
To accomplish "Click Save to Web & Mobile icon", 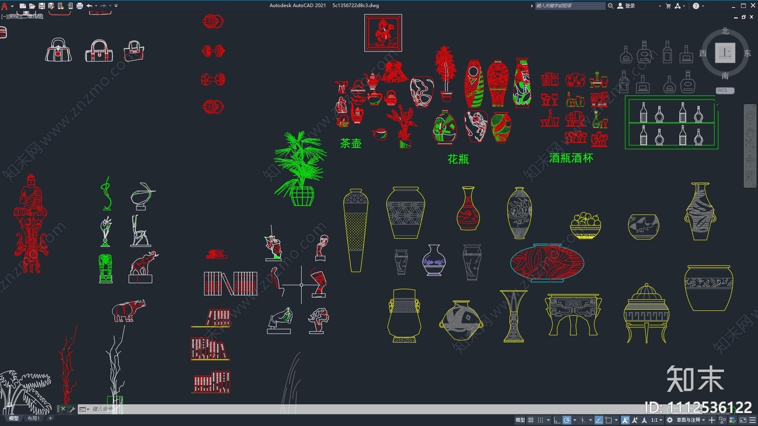I will coord(70,6).
